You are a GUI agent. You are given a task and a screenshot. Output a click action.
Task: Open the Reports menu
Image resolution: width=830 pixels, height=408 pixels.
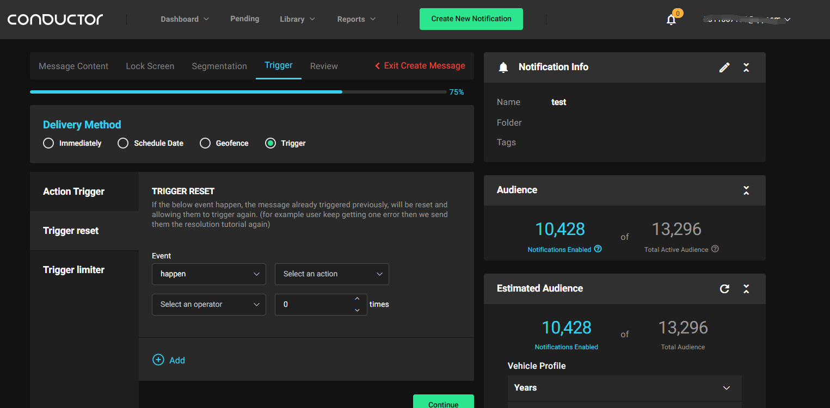pyautogui.click(x=356, y=19)
